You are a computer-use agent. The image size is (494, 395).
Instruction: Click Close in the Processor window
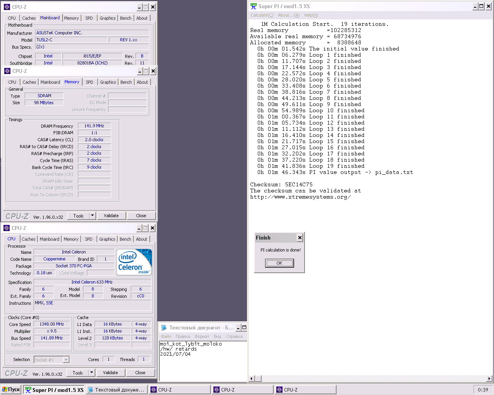click(x=140, y=373)
